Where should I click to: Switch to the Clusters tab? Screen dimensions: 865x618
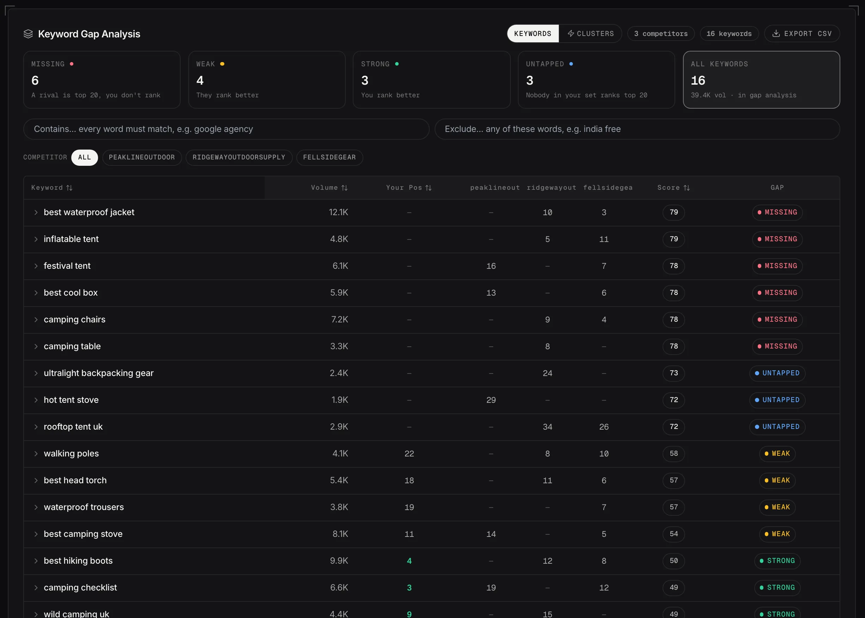click(x=590, y=34)
